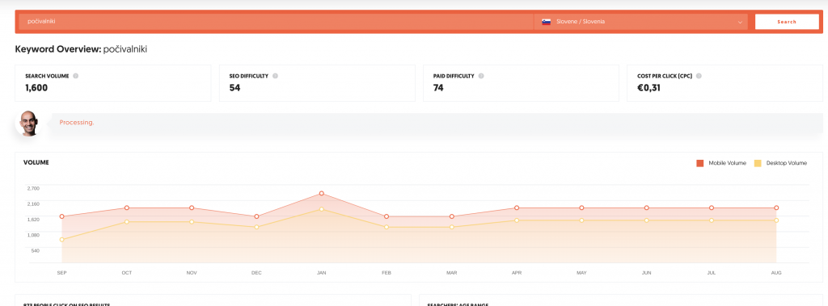Open Paid Difficulty info tooltip icon
This screenshot has height=306, width=828.
[x=480, y=76]
